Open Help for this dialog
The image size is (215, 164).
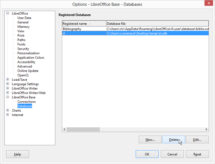18,154
